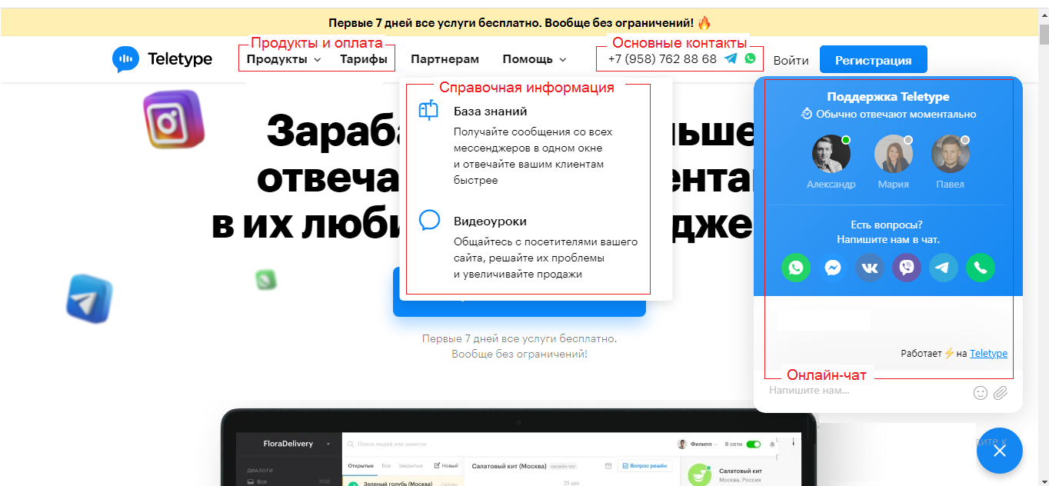Start Viber chat in support widget
1049x486 pixels.
click(x=907, y=268)
